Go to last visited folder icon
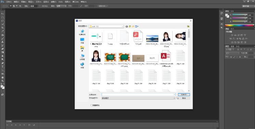Viewport: 255px width, 129px height. click(x=127, y=26)
